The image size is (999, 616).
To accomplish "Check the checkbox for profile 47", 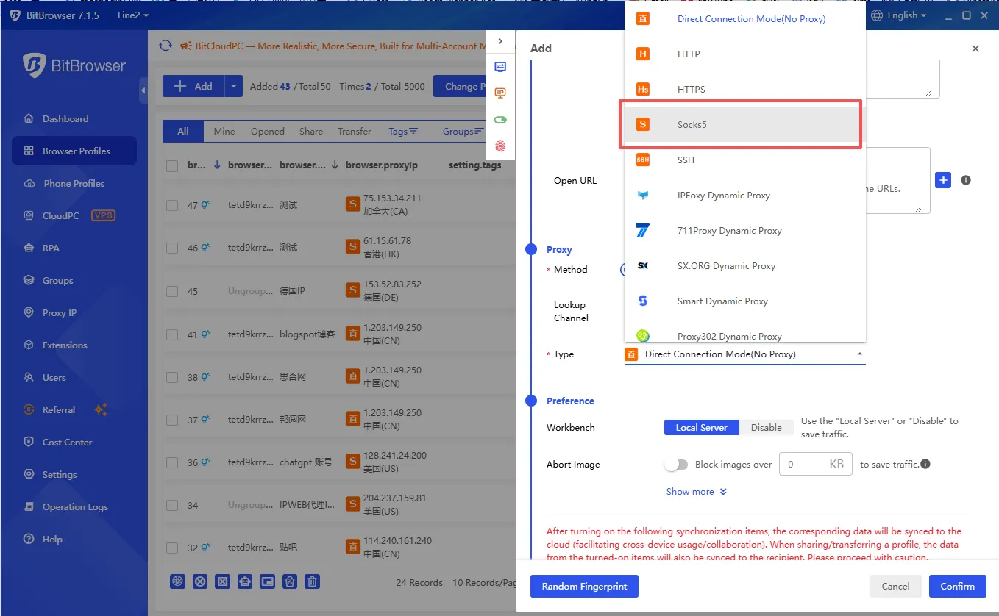I will tap(172, 206).
